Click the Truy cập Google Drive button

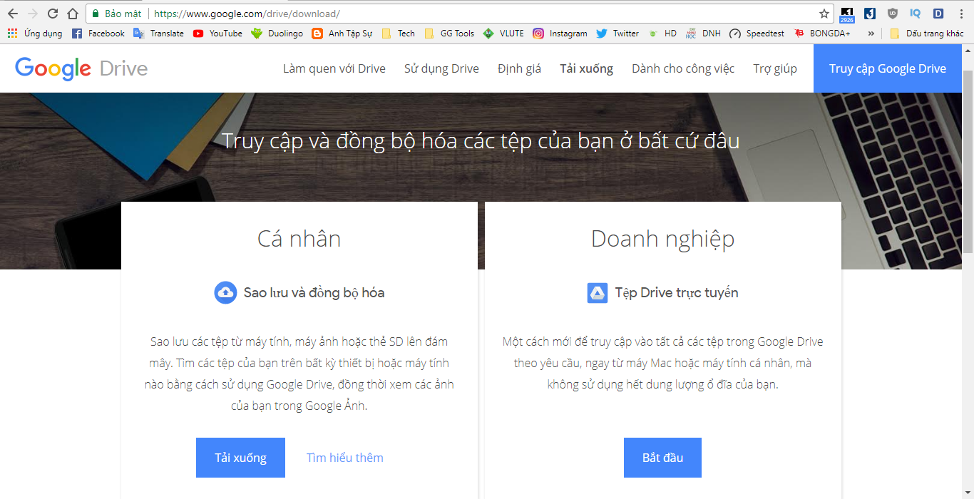coord(888,68)
